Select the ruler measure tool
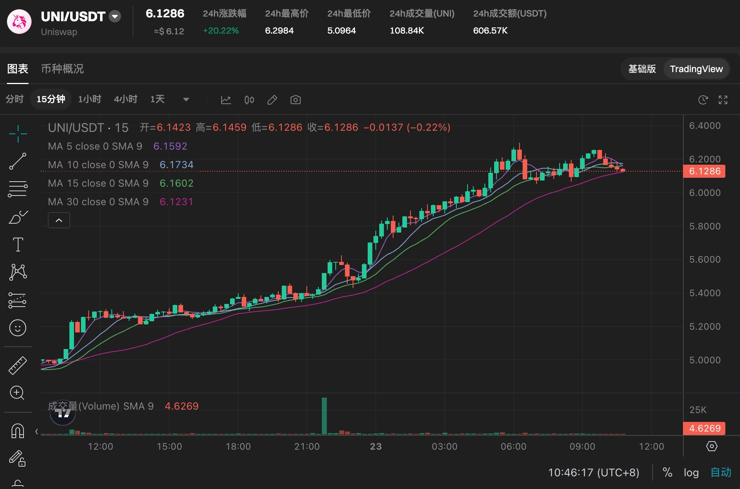This screenshot has width=740, height=489. [x=18, y=365]
